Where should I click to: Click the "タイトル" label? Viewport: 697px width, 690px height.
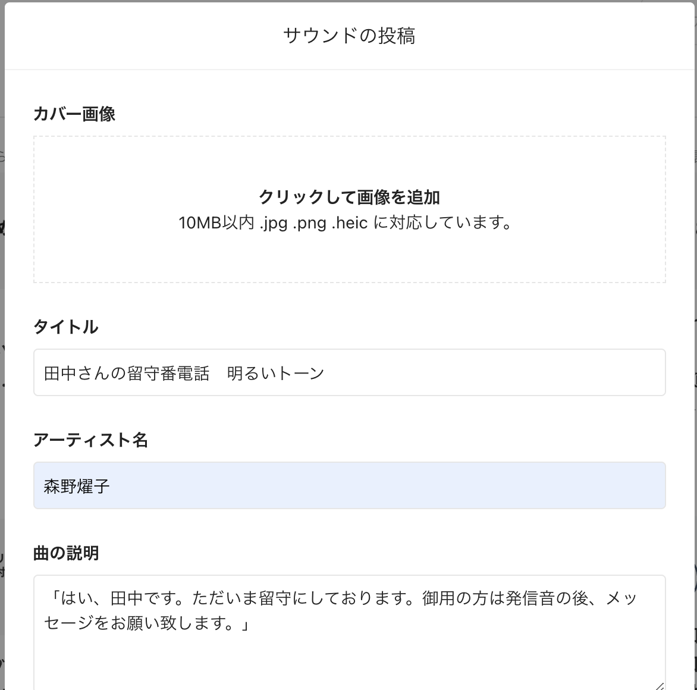pos(66,327)
